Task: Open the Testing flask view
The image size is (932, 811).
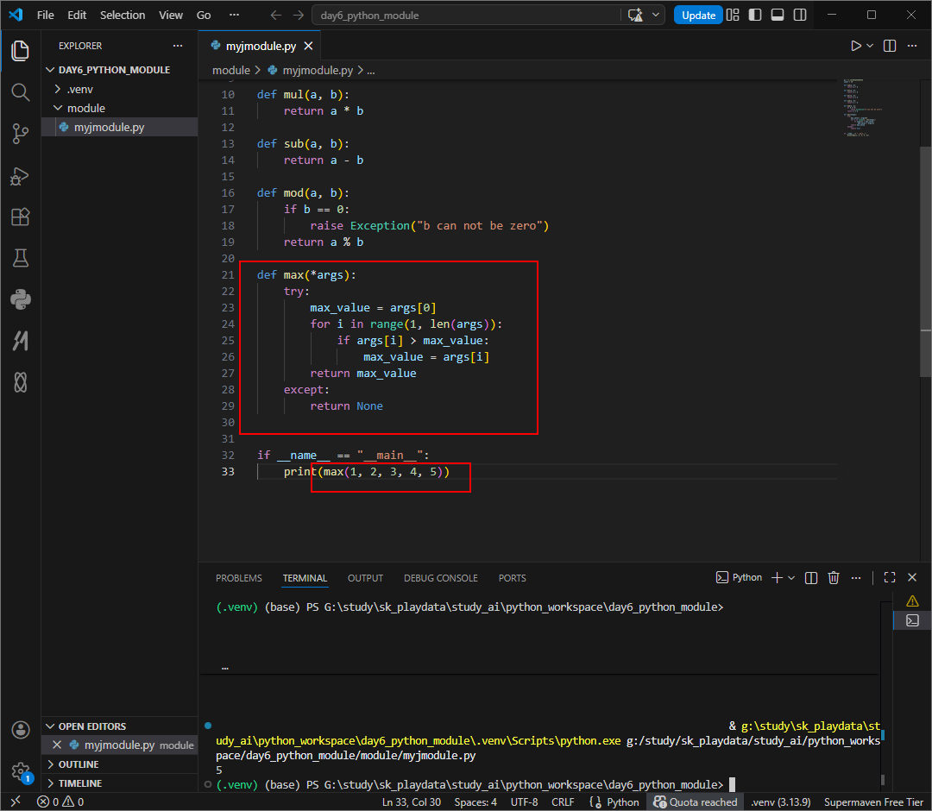Action: pyautogui.click(x=20, y=258)
